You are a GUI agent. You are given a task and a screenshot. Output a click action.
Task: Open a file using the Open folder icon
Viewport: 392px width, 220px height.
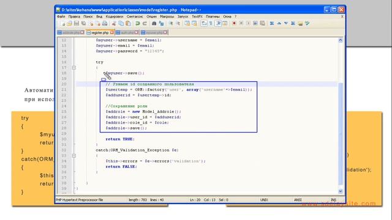click(x=69, y=23)
